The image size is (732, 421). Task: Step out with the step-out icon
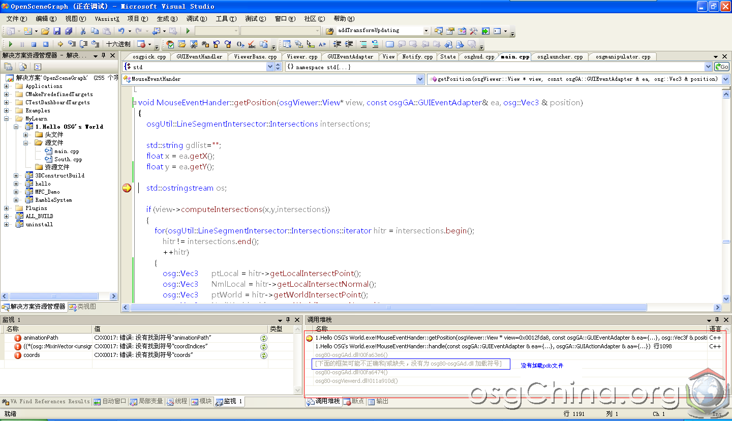click(96, 44)
